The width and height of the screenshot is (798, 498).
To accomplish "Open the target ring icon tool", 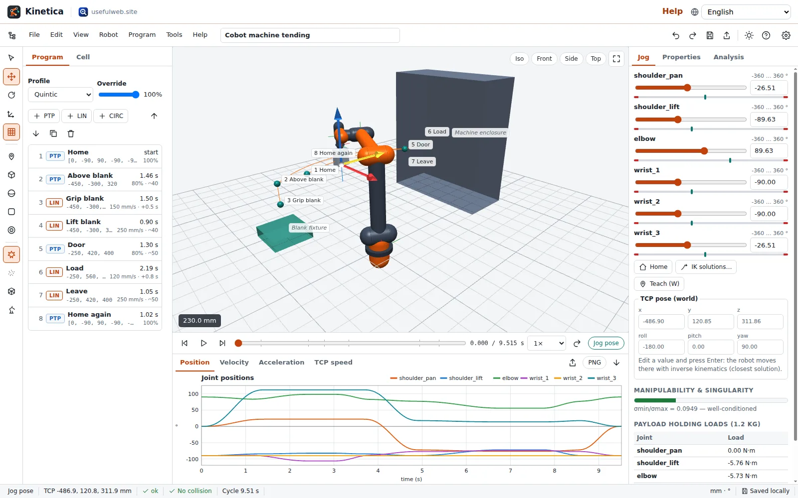I will (x=11, y=230).
